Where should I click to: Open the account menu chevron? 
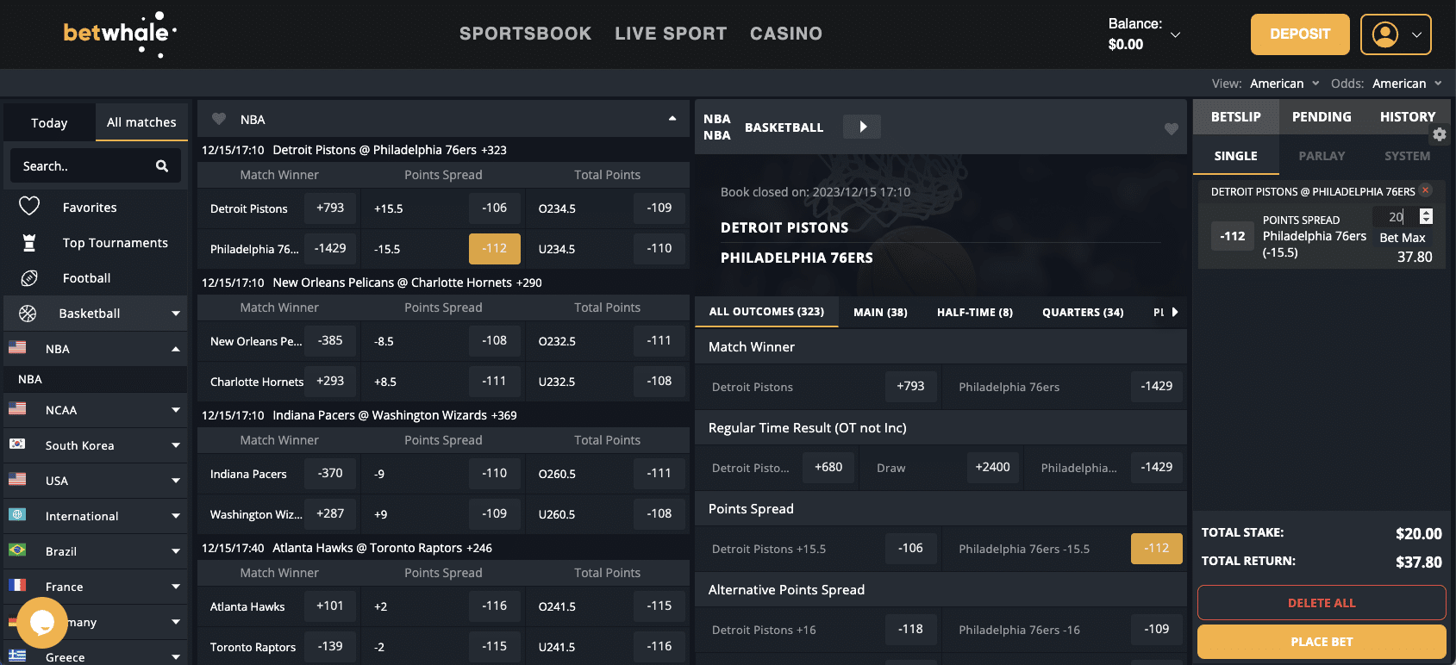click(1416, 35)
